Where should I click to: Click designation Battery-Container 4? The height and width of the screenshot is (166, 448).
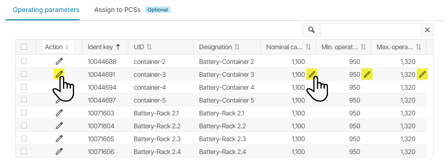pos(227,87)
